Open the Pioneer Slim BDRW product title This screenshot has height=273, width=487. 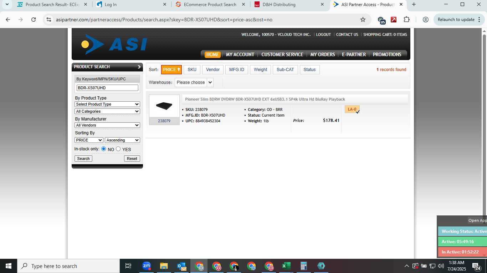(x=265, y=100)
